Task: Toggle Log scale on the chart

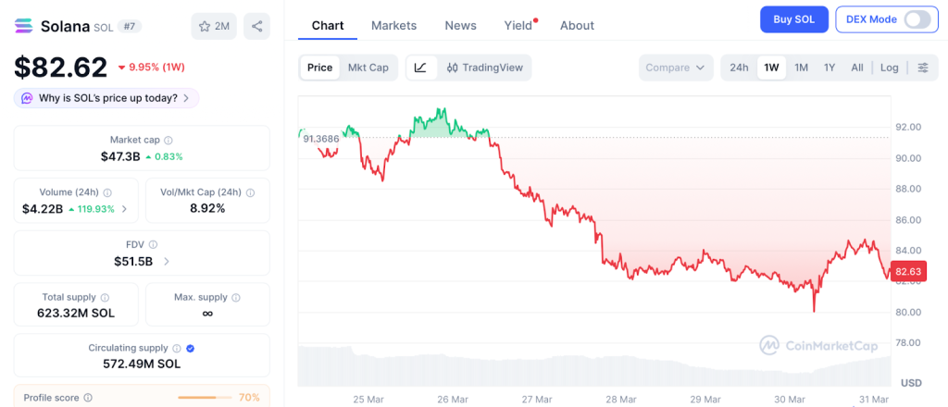Action: [889, 68]
